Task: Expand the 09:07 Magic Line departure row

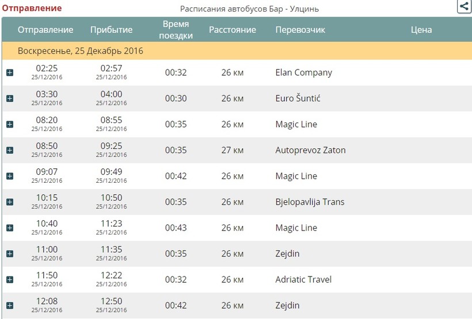Action: 10,176
